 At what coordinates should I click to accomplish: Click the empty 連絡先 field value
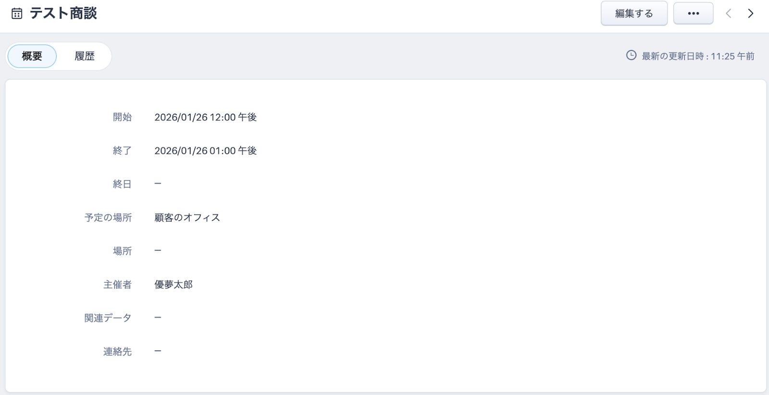coord(158,351)
